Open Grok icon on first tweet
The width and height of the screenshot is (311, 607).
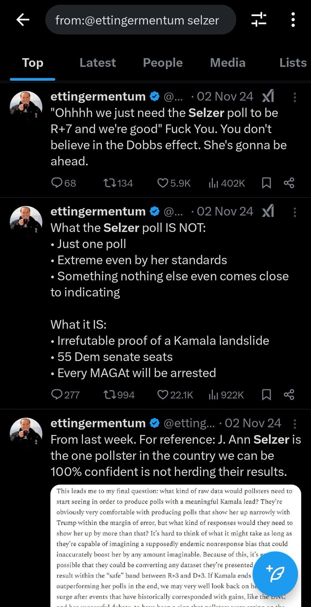268,96
